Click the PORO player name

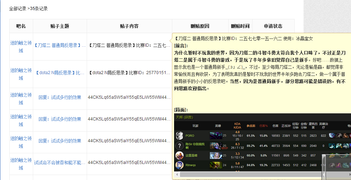190,135
